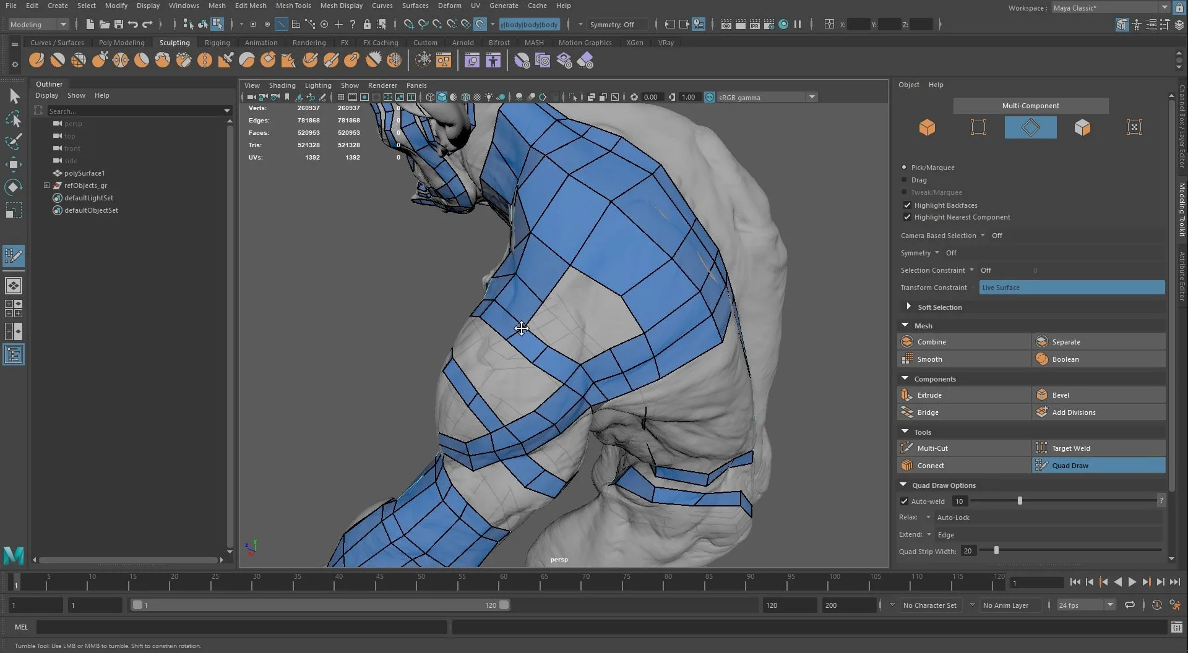The height and width of the screenshot is (653, 1188).
Task: Click the play forward button
Action: pos(1132,582)
